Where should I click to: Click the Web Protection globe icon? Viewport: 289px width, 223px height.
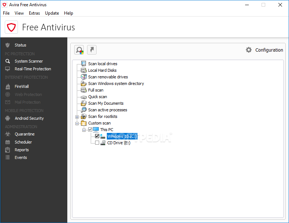8,94
